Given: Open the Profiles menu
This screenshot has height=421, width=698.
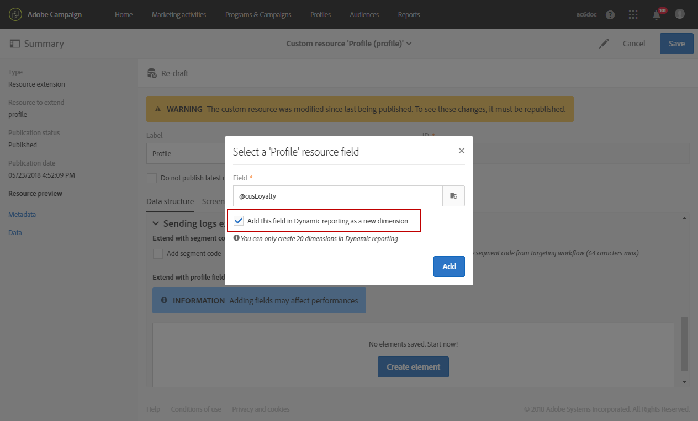Looking at the screenshot, I should [320, 14].
